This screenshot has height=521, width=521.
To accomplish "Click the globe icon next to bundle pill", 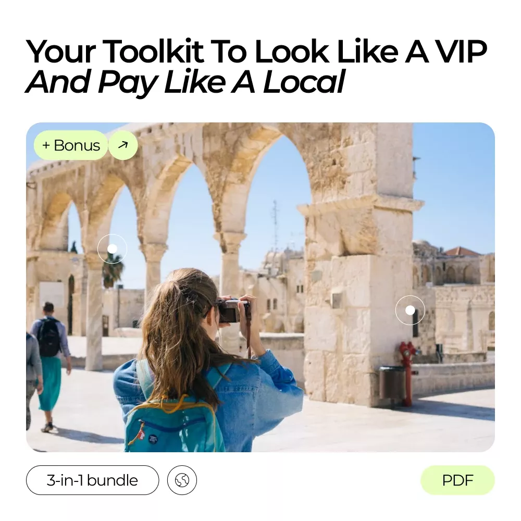I will pos(182,480).
